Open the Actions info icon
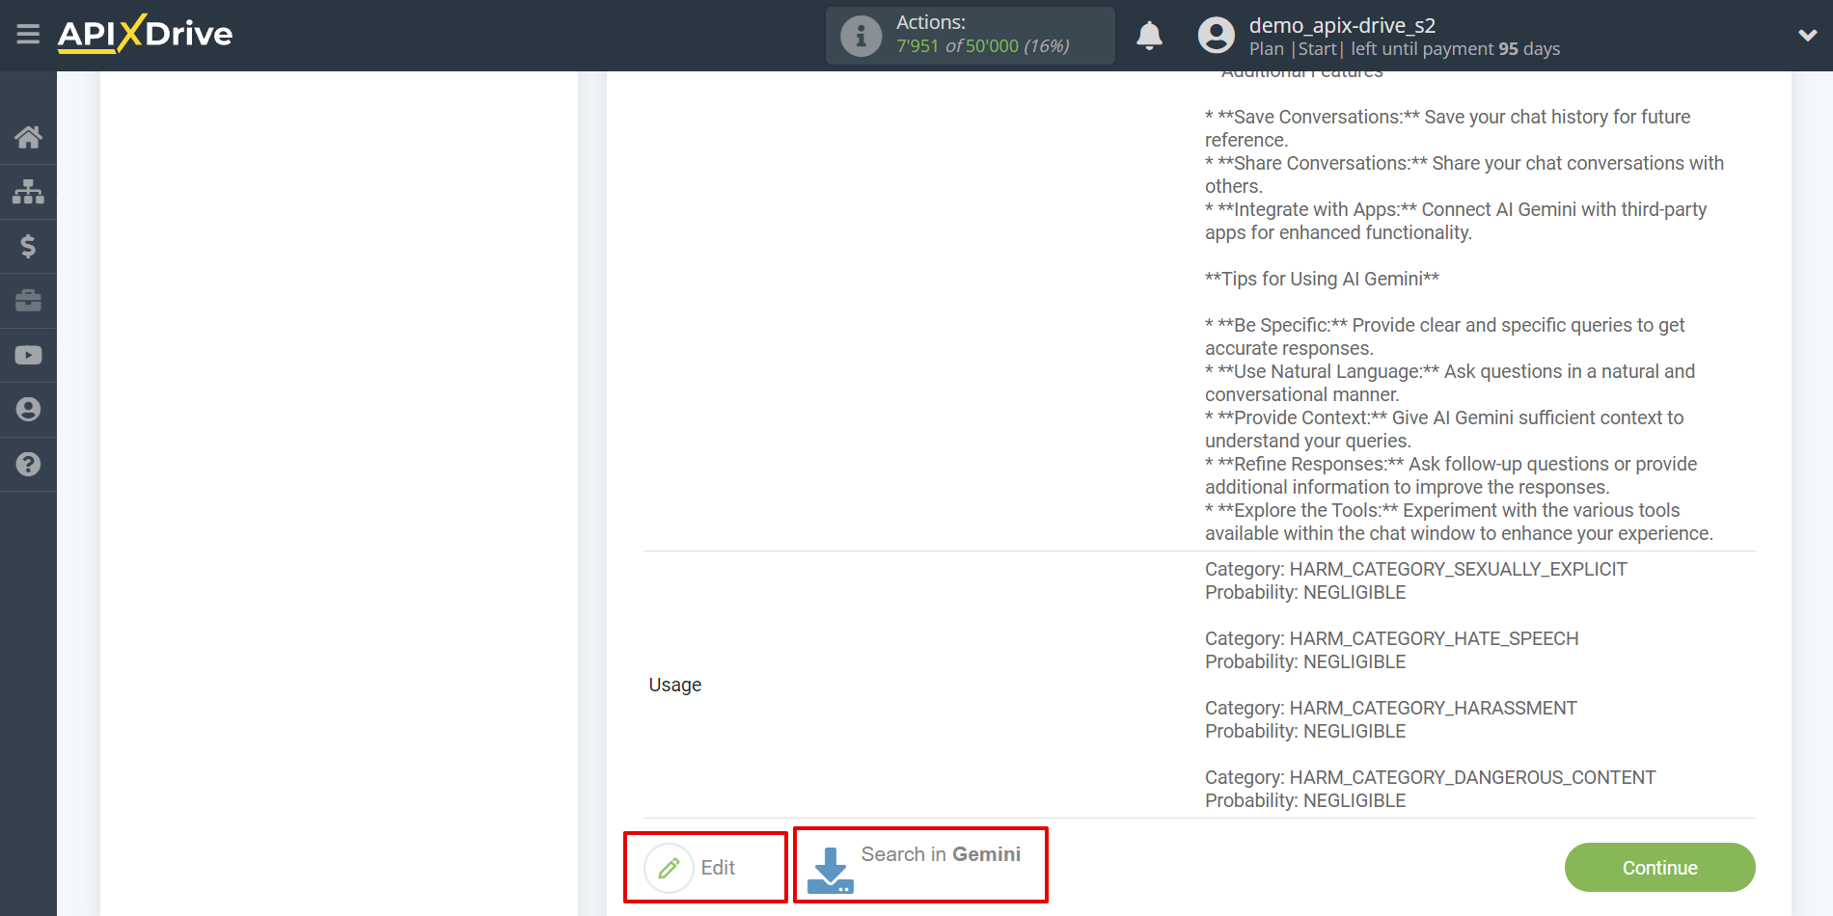 861,37
